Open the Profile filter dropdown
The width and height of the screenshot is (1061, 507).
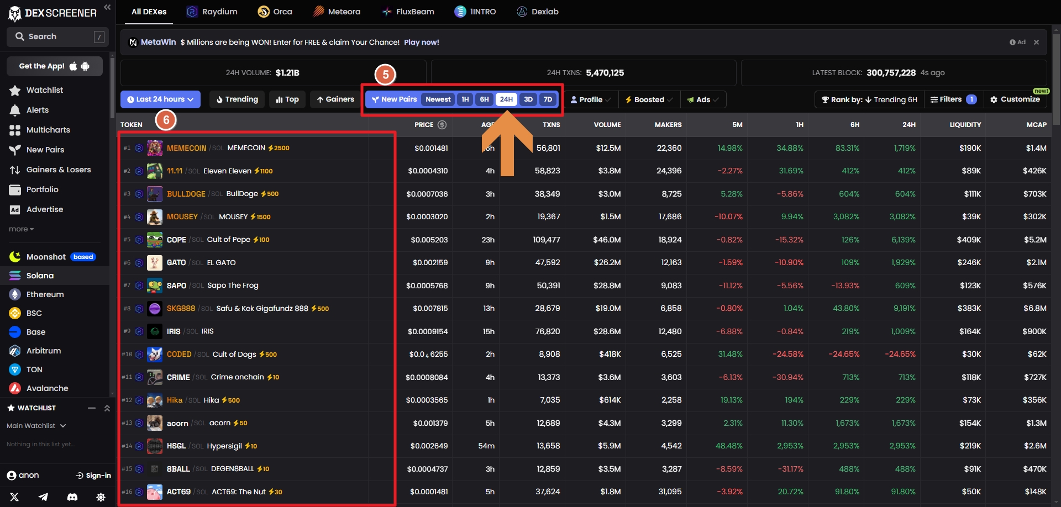pyautogui.click(x=591, y=99)
